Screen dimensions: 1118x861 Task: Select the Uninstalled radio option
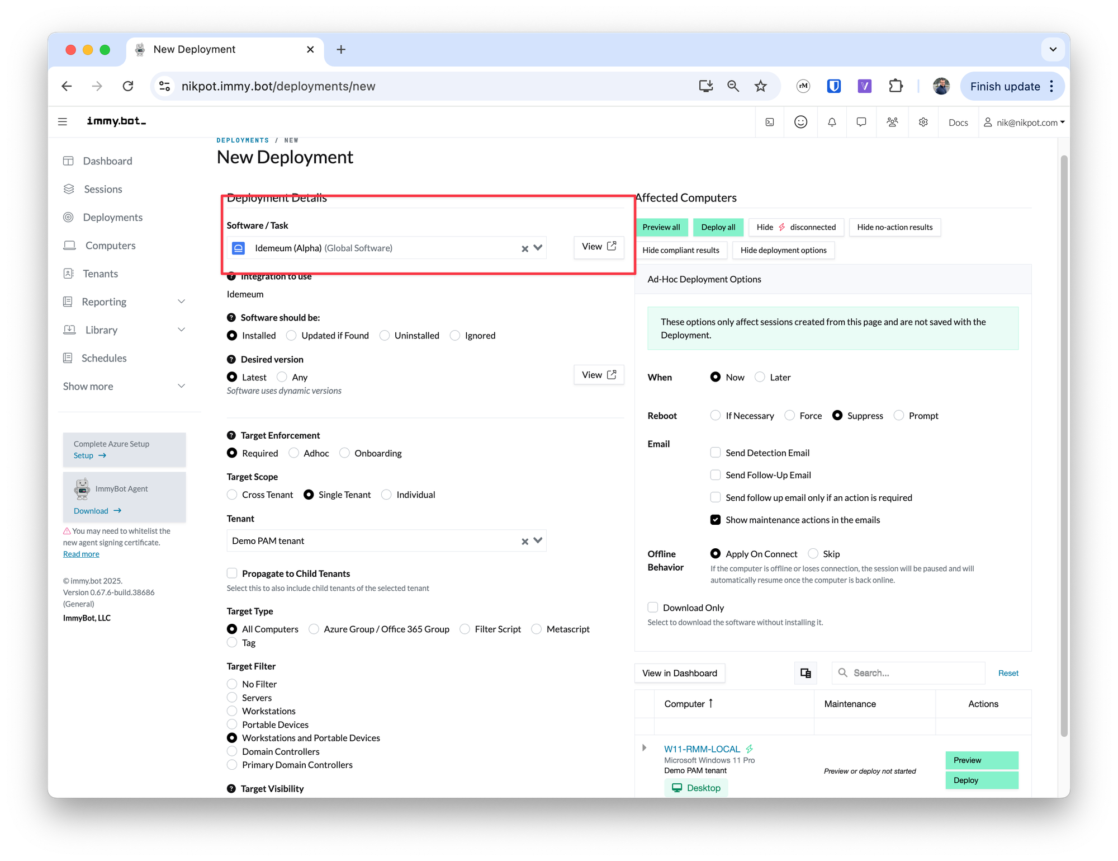(x=384, y=336)
